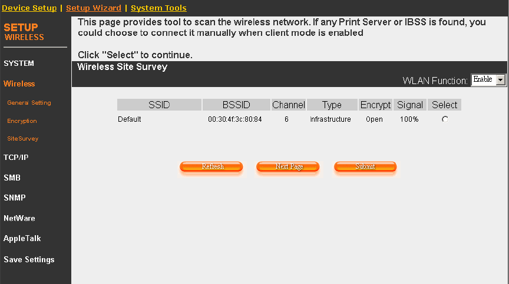Image resolution: width=509 pixels, height=284 pixels.
Task: Open the SMB settings section
Action: coord(12,178)
